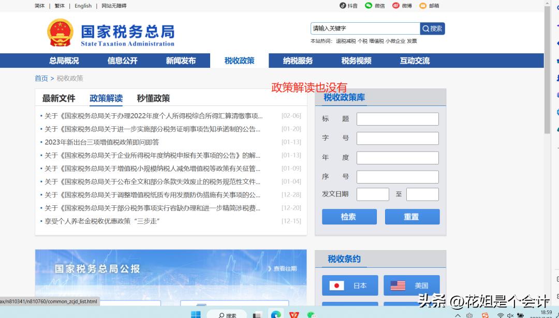
Task: Click the 检索 search button
Action: tap(349, 217)
